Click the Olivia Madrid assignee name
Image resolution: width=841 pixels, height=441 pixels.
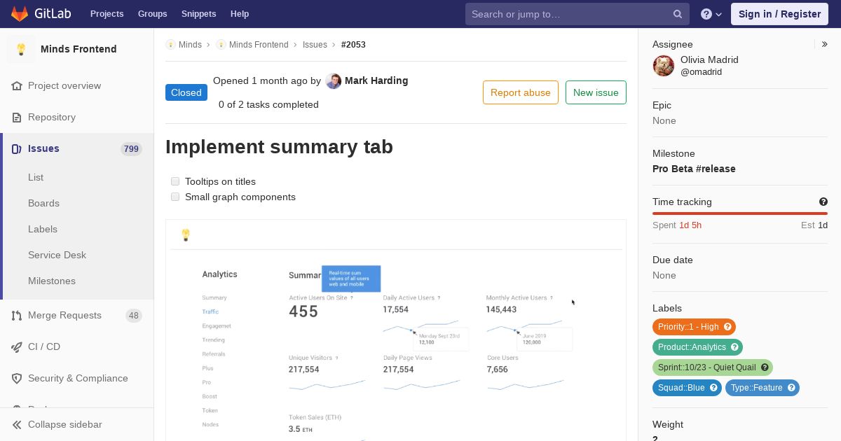tap(709, 59)
